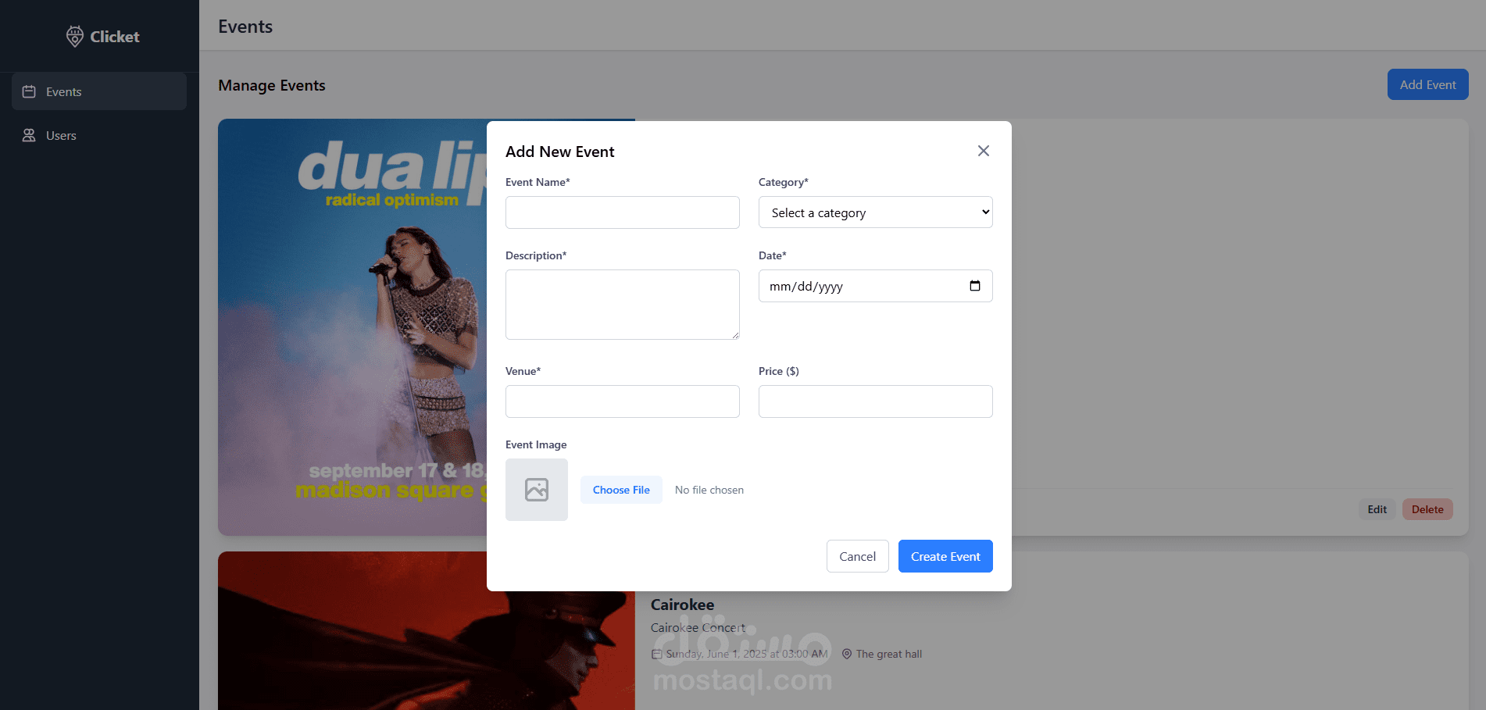Viewport: 1486px width, 710px height.
Task: Focus the Price ($) input field
Action: point(876,401)
